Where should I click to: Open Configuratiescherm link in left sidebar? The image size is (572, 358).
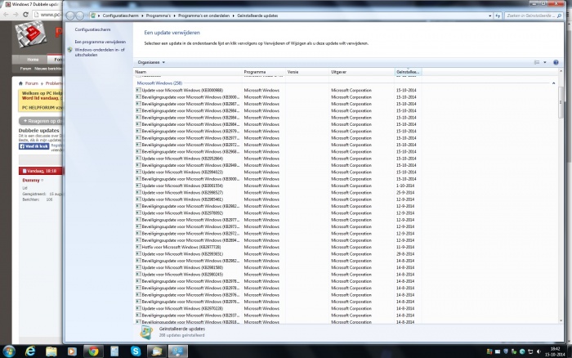pyautogui.click(x=92, y=29)
